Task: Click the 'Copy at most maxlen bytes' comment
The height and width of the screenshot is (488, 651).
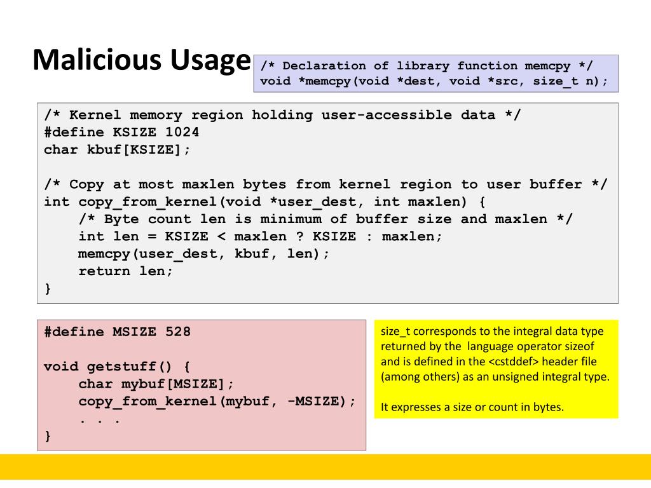Action: (x=326, y=184)
